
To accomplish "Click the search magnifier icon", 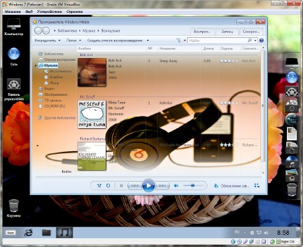I will point(250,40).
